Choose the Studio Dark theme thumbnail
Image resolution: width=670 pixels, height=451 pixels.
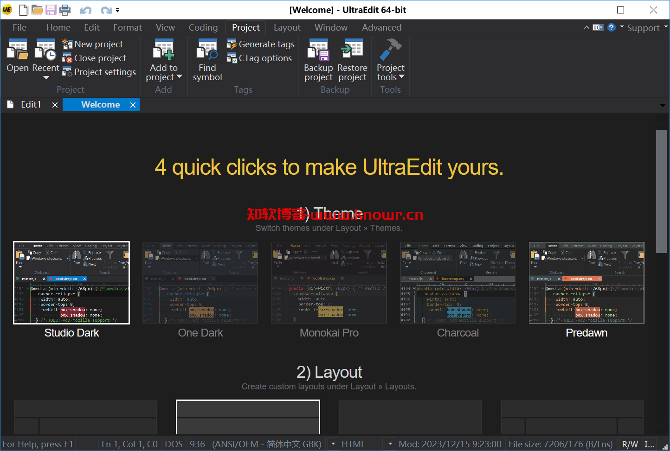[x=71, y=283]
